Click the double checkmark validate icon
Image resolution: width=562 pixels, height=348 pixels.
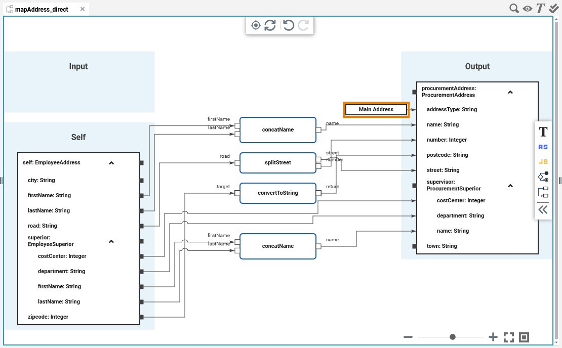(x=554, y=9)
